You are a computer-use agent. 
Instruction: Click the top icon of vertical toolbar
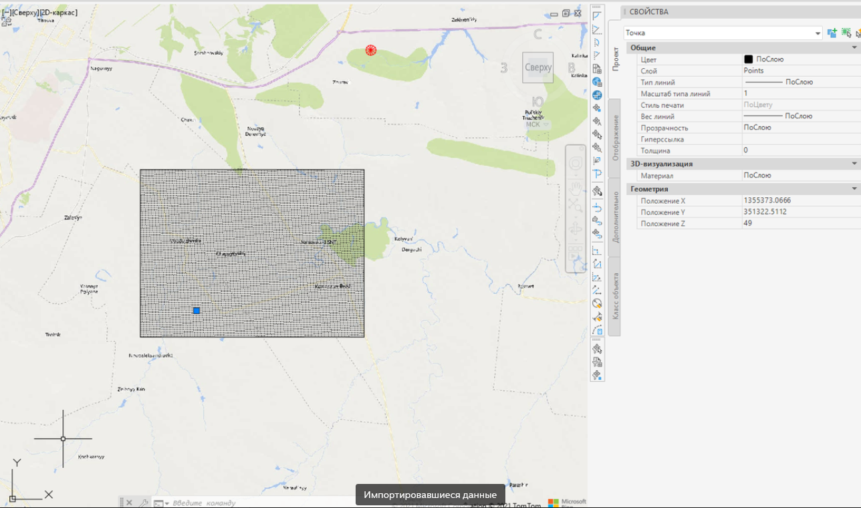coord(597,16)
